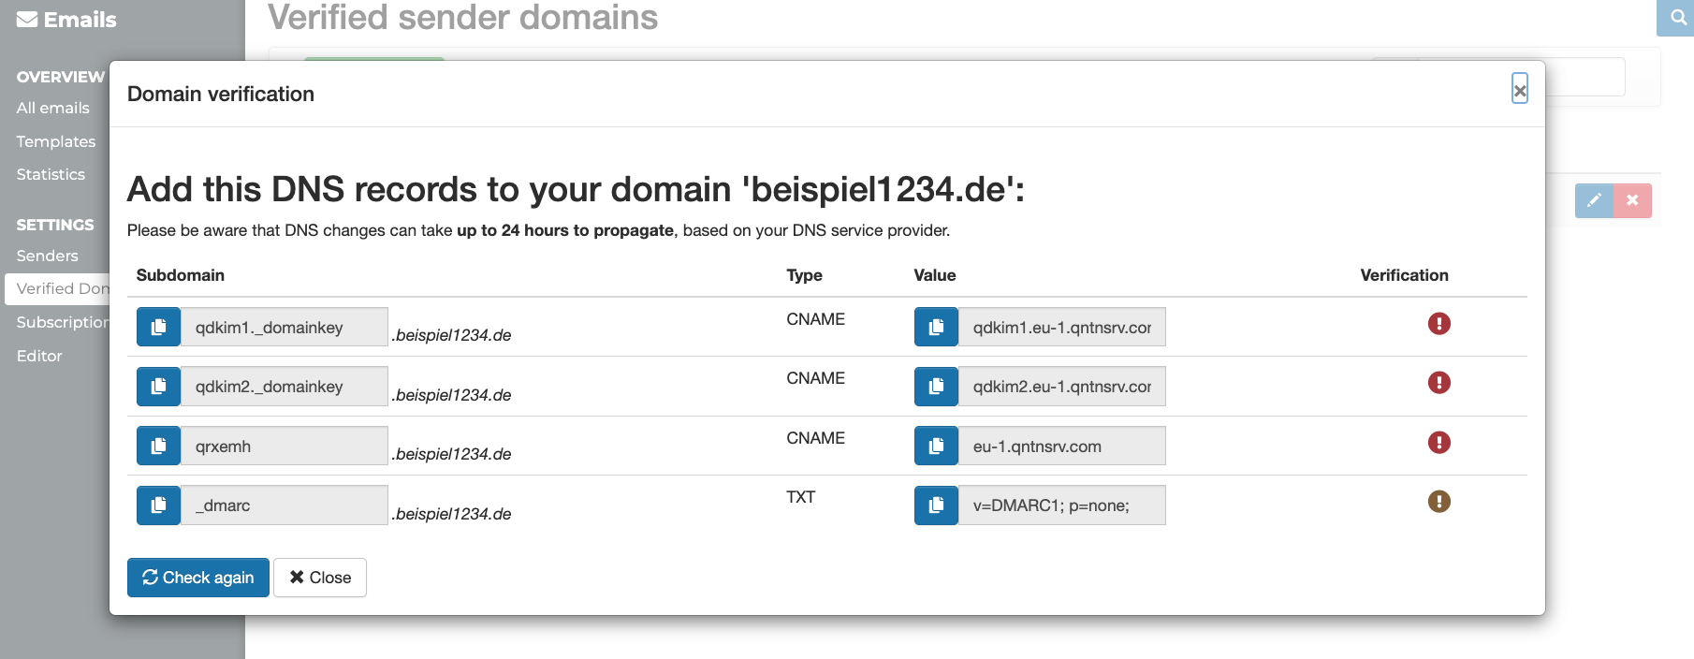The width and height of the screenshot is (1694, 659).
Task: Click the Check again button
Action: coord(198,578)
